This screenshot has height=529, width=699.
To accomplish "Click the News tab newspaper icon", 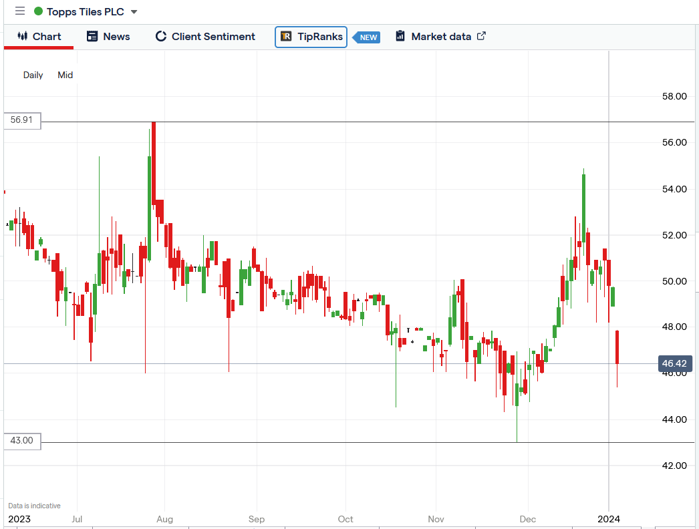I will [x=92, y=36].
